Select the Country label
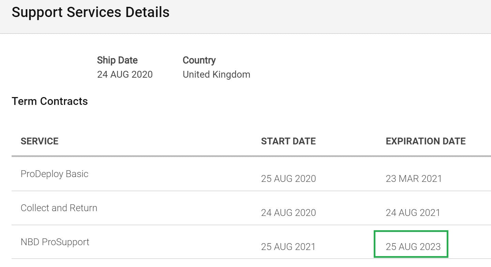This screenshot has width=491, height=267. [199, 60]
